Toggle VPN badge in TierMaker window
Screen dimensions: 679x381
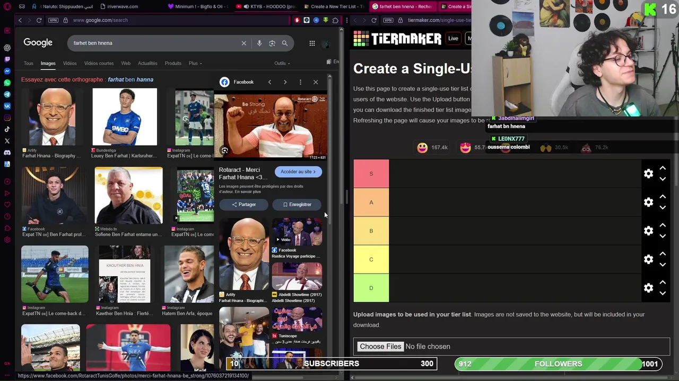388,20
